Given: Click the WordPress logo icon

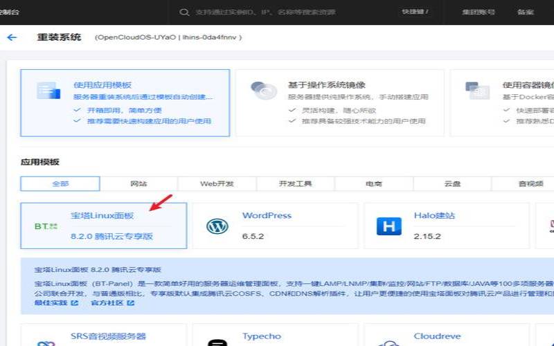Looking at the screenshot, I should [x=217, y=226].
